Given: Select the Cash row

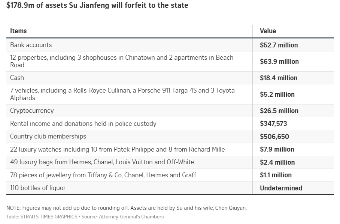Looking at the screenshot, I should coord(17,78).
